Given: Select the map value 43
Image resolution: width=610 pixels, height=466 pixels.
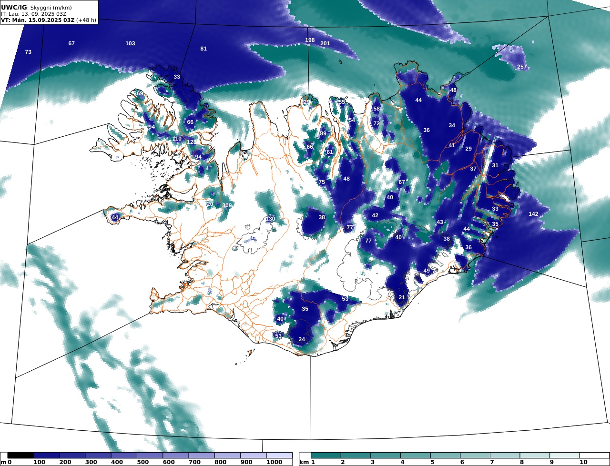Looking at the screenshot, I should tap(440, 222).
